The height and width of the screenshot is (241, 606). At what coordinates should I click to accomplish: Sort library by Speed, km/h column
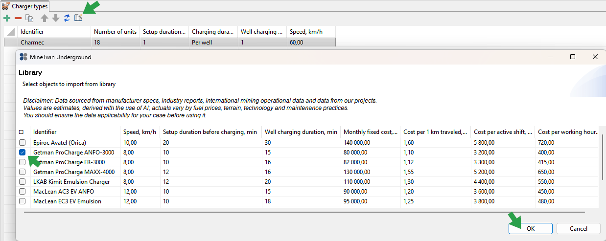(140, 132)
